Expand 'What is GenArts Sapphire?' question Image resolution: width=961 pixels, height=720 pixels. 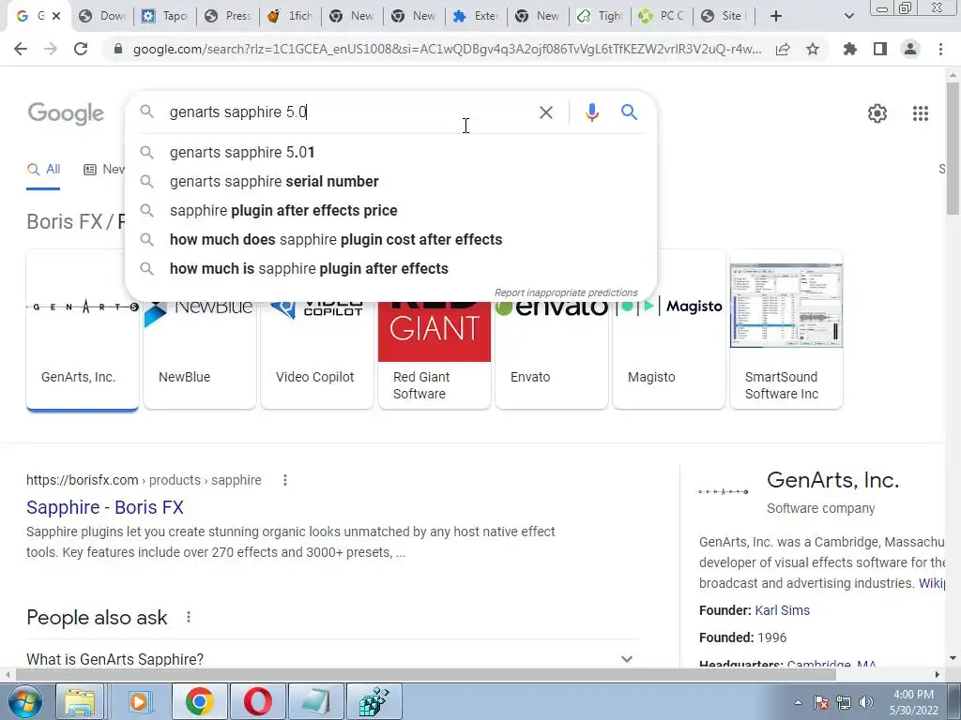pos(332,659)
